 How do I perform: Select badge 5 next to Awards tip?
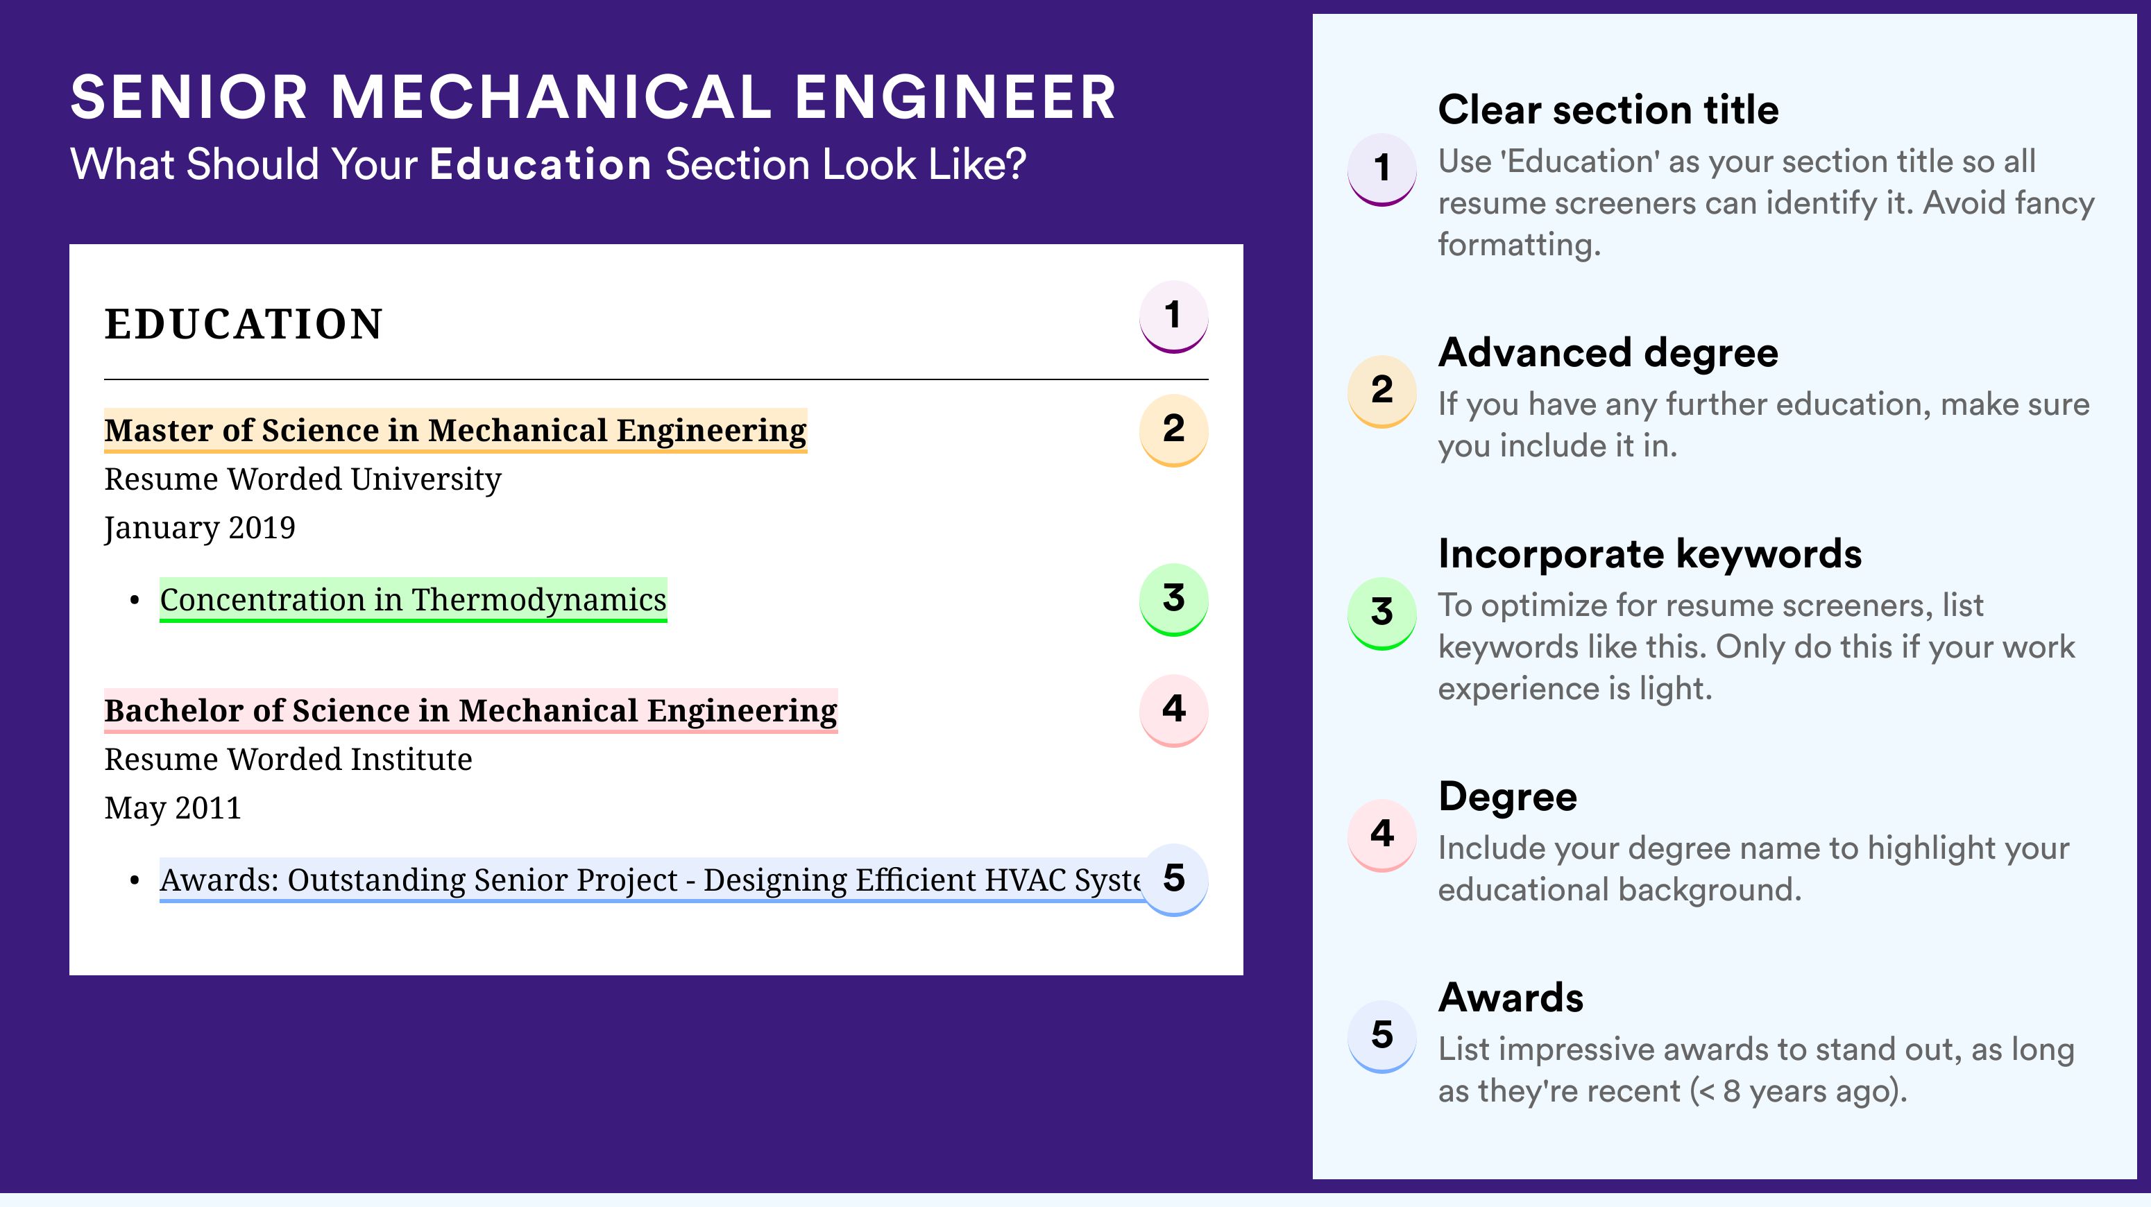[x=1382, y=1036]
